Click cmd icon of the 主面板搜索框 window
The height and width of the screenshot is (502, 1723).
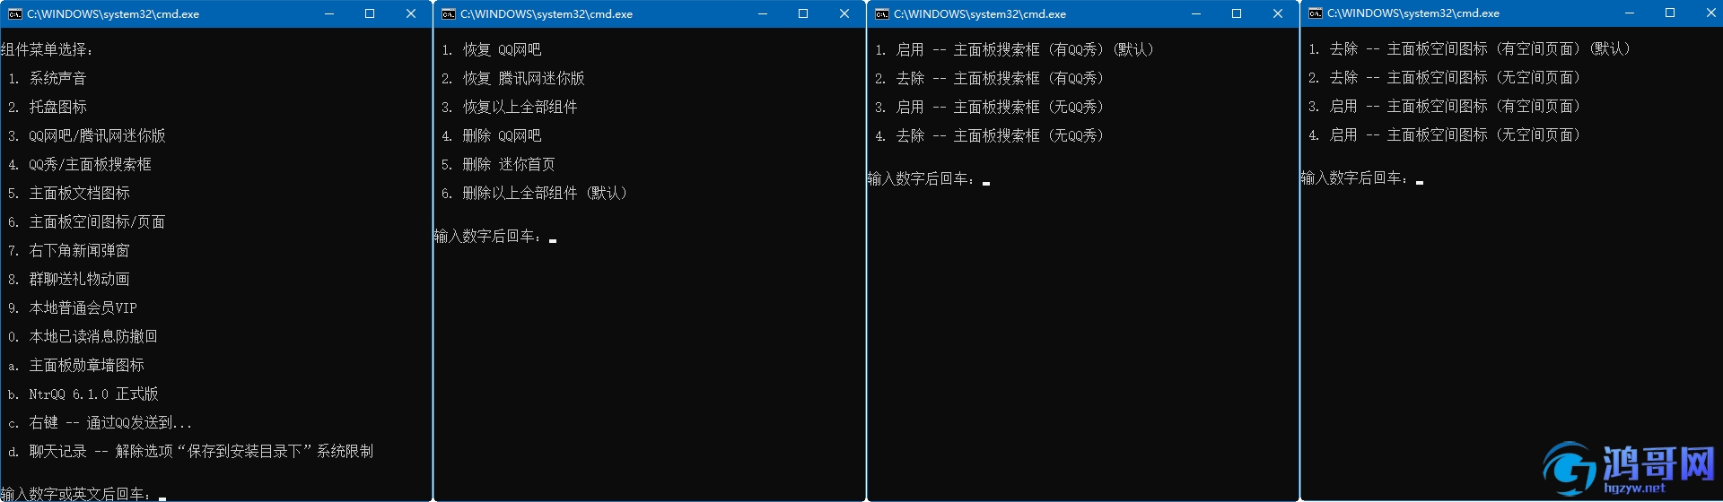tap(882, 14)
